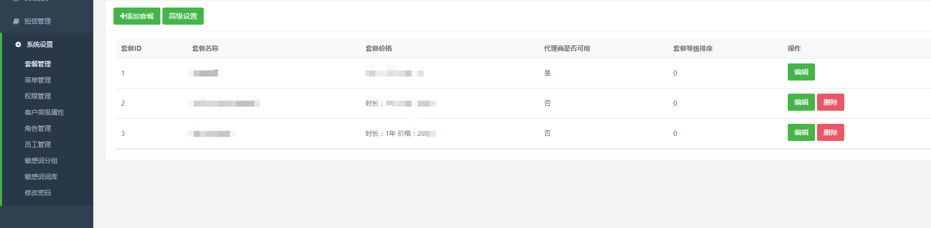Choose 敏感词分组 in the sidebar
Screen dimensions: 931x228
(x=41, y=161)
